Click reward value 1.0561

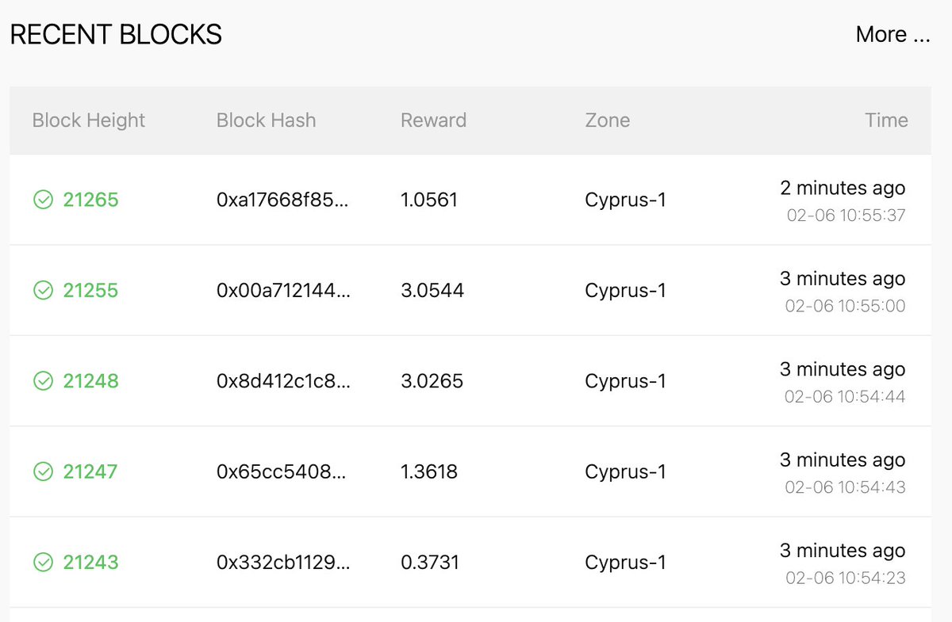[429, 200]
